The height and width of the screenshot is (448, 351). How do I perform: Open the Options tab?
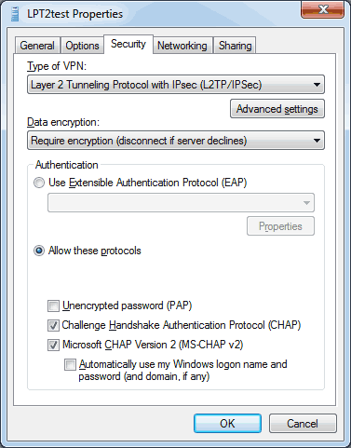coord(82,46)
